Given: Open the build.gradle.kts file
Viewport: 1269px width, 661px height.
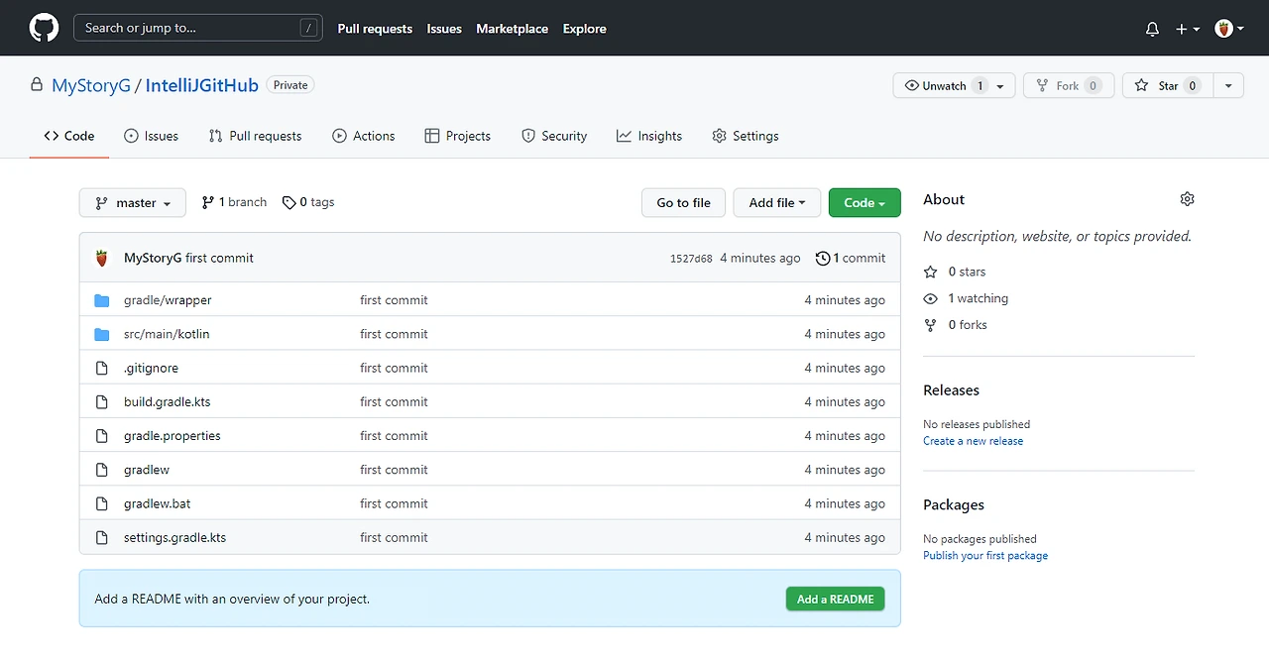Looking at the screenshot, I should click(167, 401).
